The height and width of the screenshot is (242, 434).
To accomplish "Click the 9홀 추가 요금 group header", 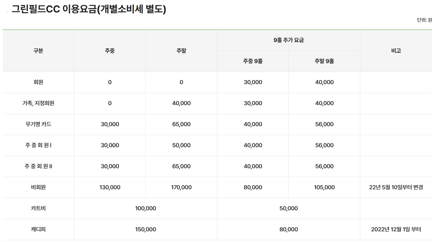I will 288,40.
